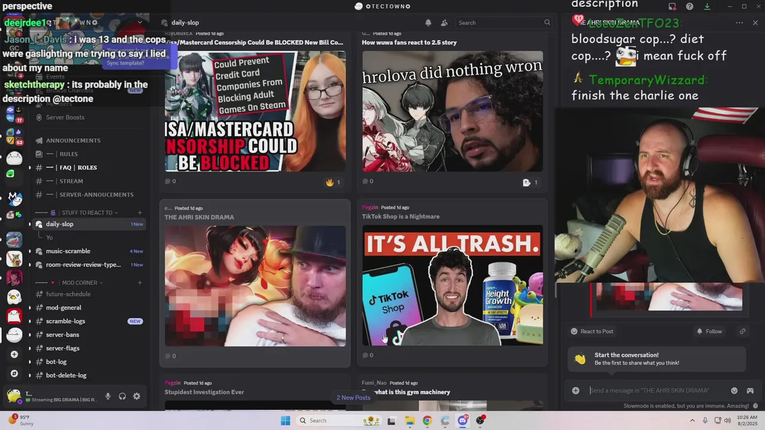Image resolution: width=765 pixels, height=430 pixels.
Task: Mute microphone in the user panel
Action: click(108, 396)
